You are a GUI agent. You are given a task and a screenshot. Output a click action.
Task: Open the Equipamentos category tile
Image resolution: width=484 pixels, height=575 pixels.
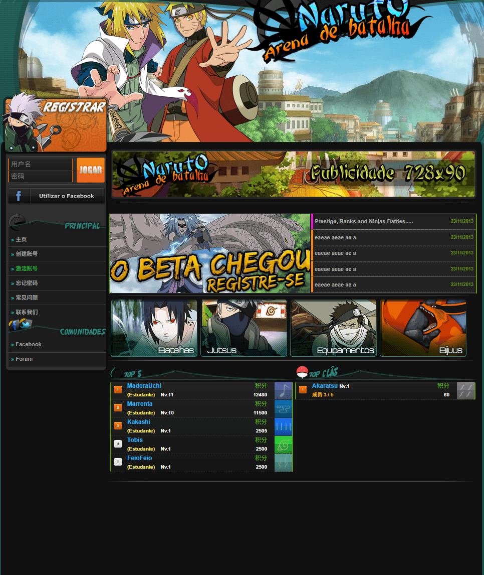[333, 328]
